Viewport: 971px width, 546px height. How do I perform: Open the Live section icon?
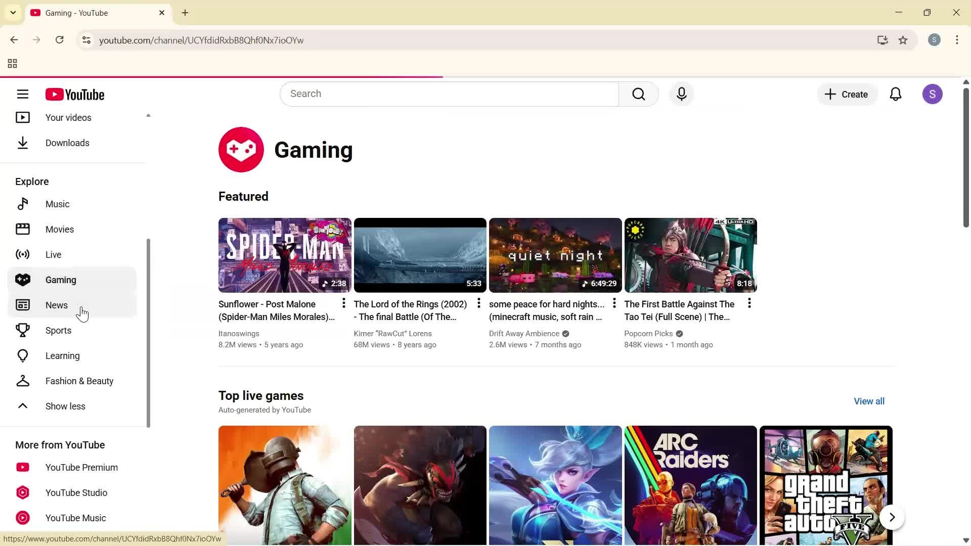23,254
